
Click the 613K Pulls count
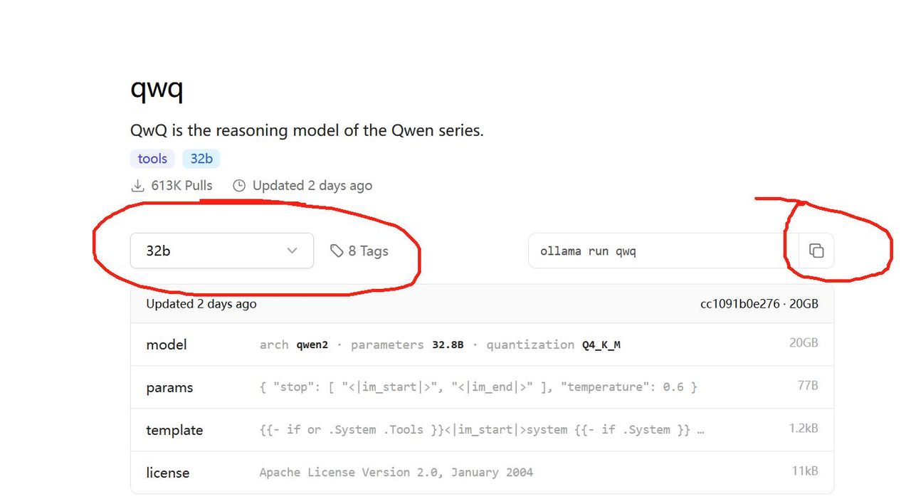[181, 186]
